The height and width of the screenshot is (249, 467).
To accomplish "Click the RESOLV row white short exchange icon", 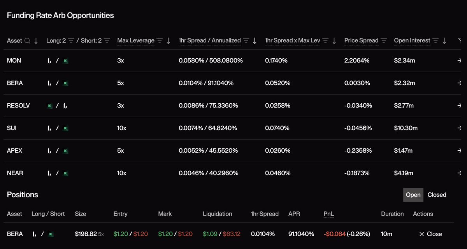I will pyautogui.click(x=66, y=106).
